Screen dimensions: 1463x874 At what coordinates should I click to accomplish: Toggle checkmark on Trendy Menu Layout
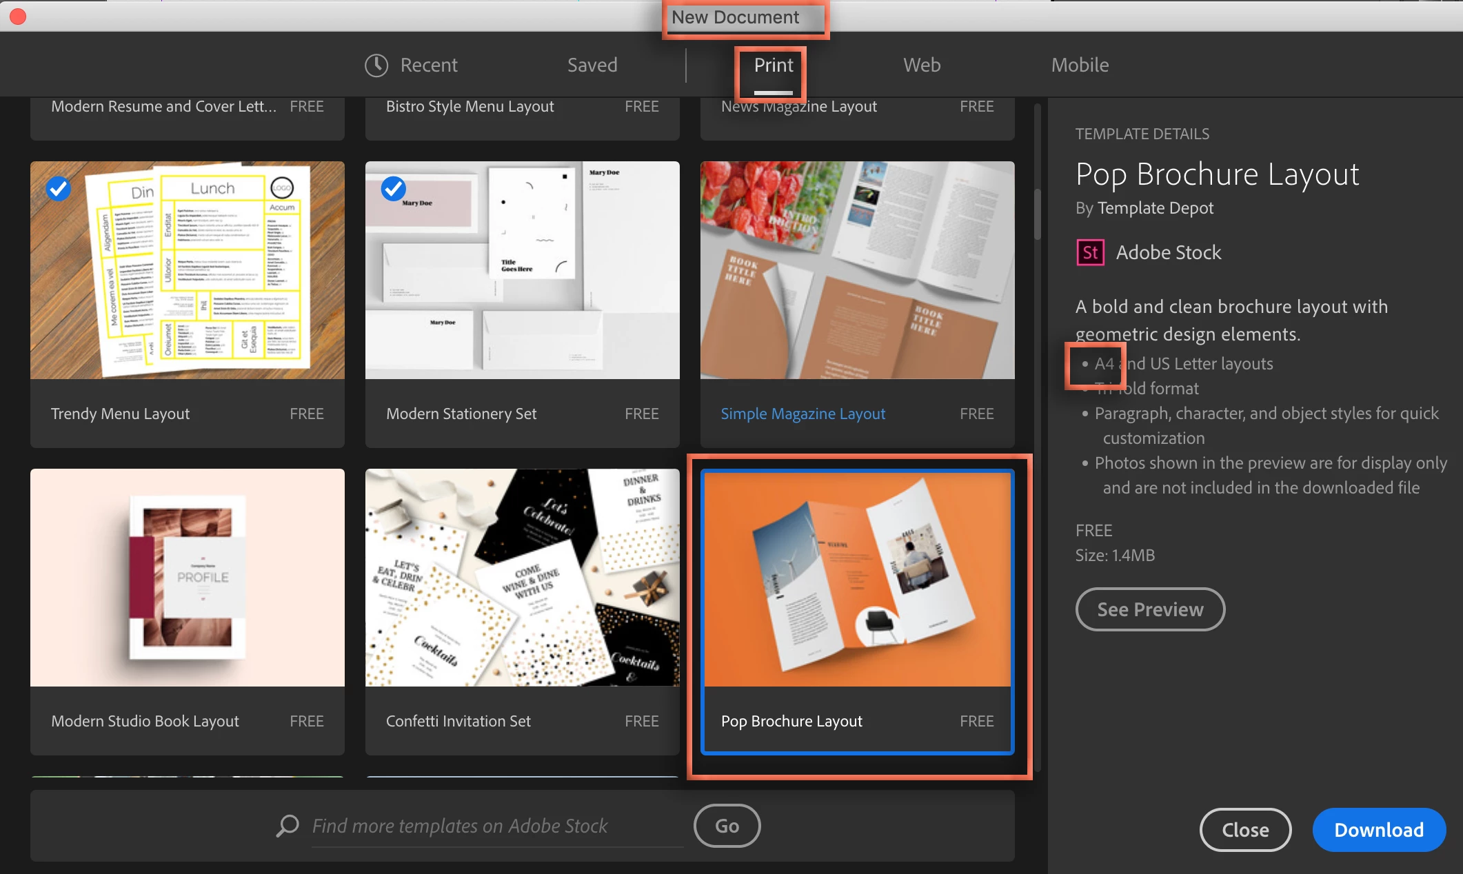pos(59,188)
